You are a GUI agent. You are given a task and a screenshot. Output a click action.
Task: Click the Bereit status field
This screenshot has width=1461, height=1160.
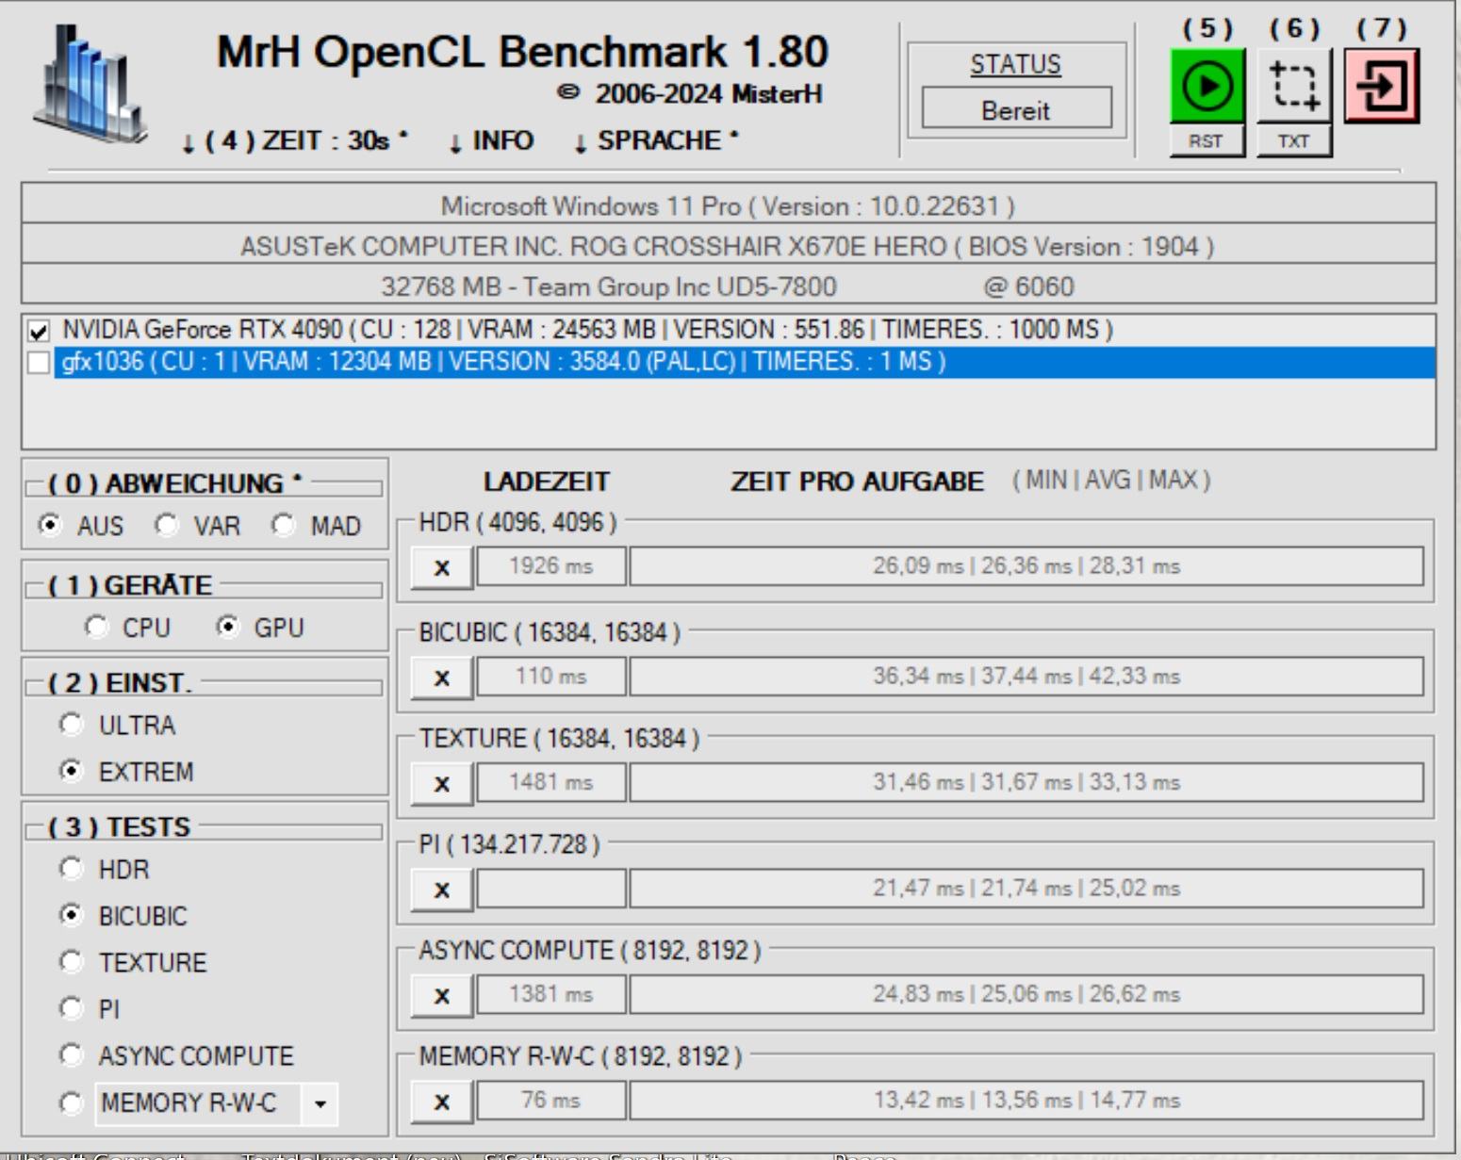(1016, 108)
